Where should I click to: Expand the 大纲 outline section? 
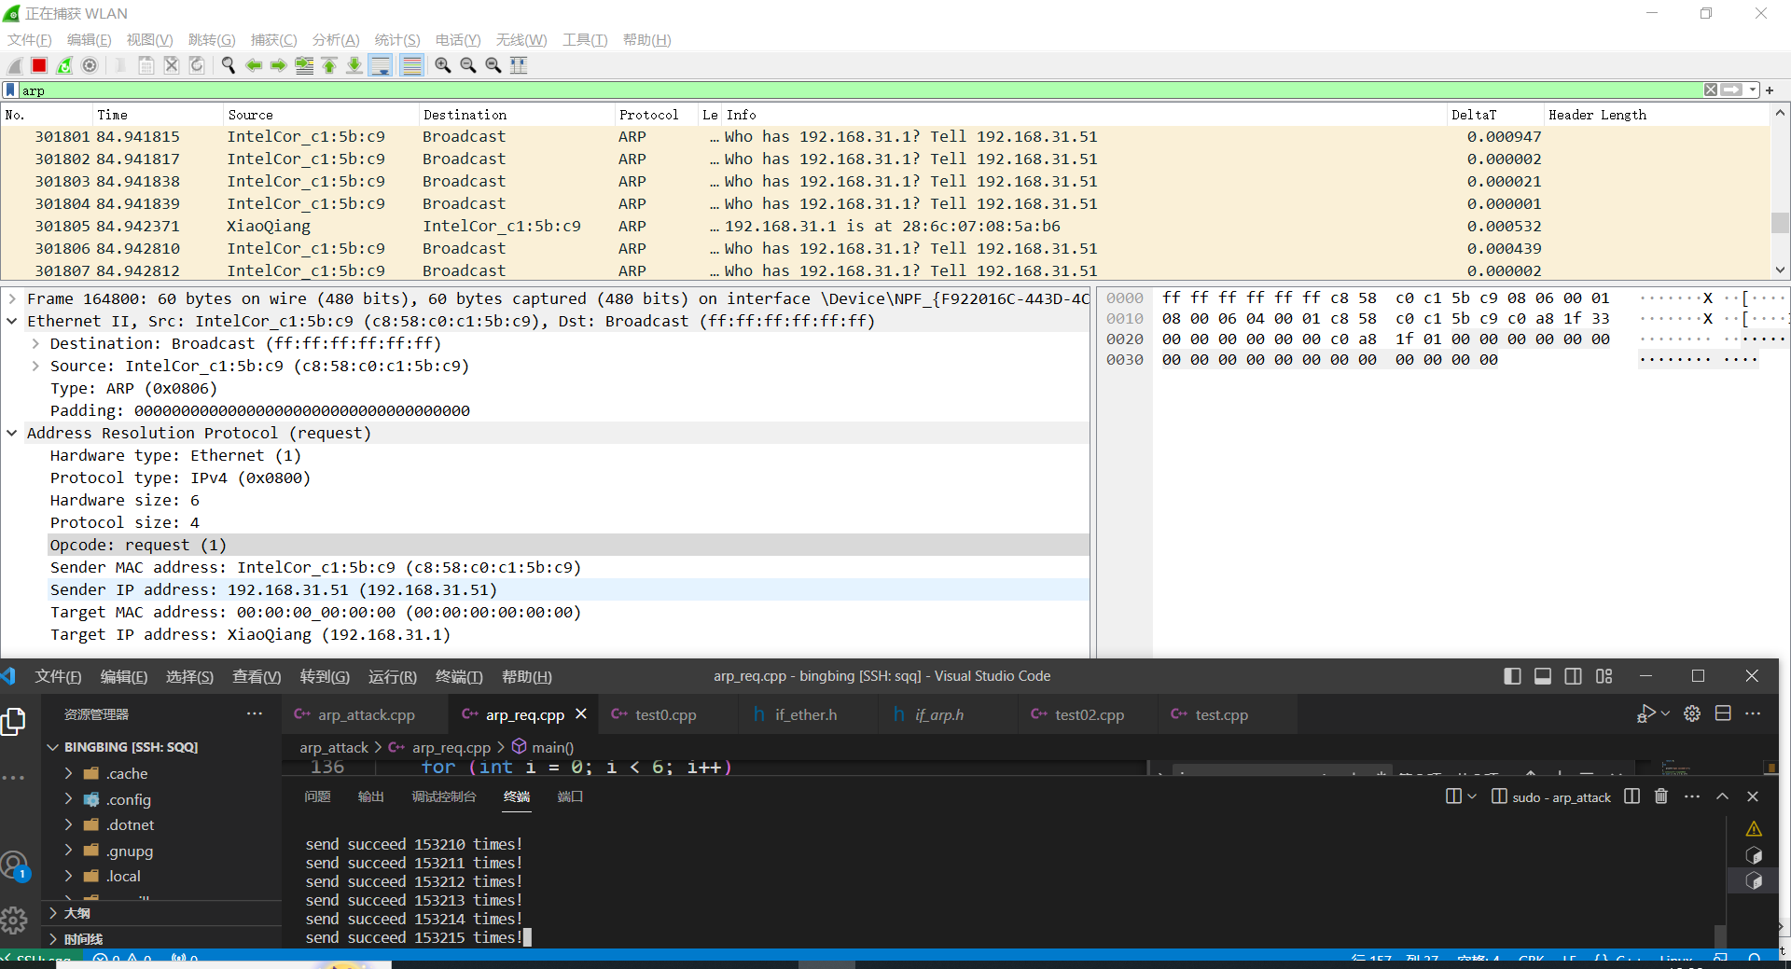pyautogui.click(x=54, y=914)
